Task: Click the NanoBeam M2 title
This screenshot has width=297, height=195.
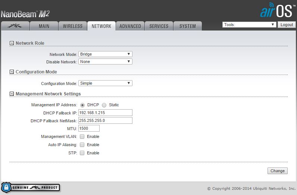Action: 25,14
